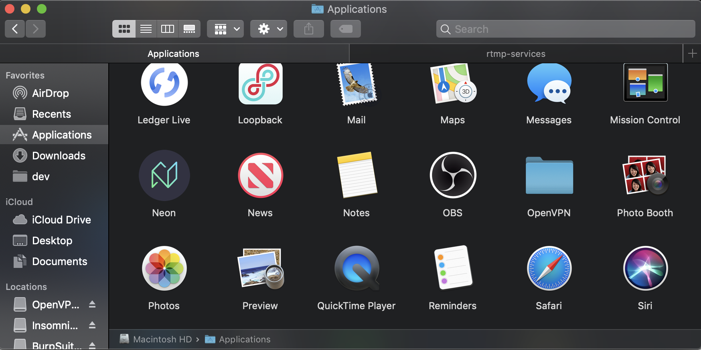Click the Mission Control name label
The width and height of the screenshot is (701, 350).
pyautogui.click(x=645, y=120)
